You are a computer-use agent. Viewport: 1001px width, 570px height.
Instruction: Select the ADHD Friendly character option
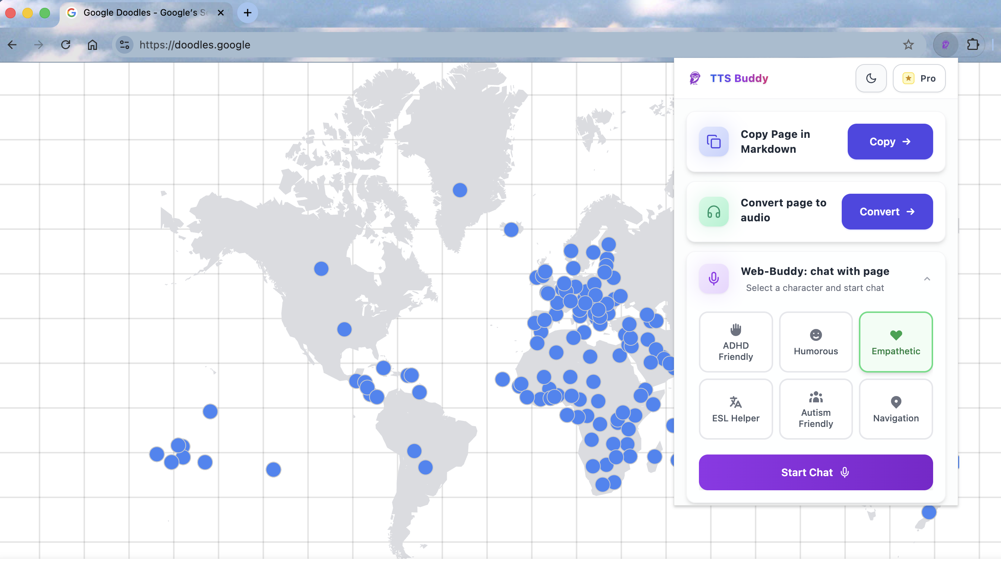coord(735,342)
